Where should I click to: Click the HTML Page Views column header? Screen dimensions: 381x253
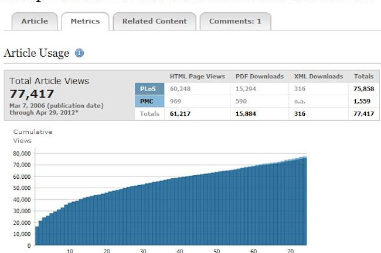(x=198, y=77)
